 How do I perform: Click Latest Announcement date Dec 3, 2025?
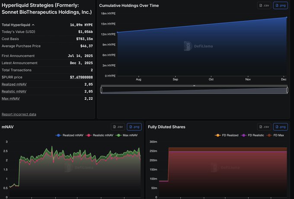(x=81, y=63)
